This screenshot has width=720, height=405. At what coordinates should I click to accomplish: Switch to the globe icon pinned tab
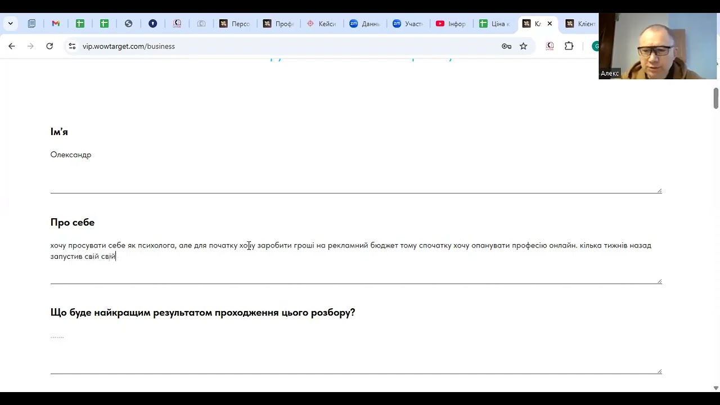pos(128,24)
